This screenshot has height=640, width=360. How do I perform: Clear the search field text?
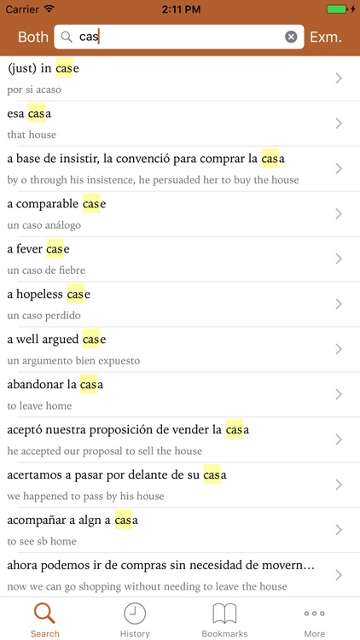(x=291, y=38)
